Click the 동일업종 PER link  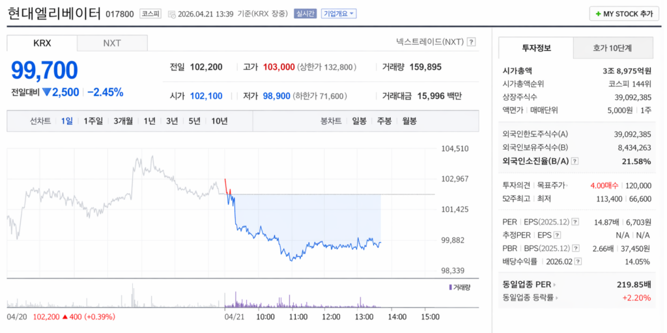[x=526, y=285]
